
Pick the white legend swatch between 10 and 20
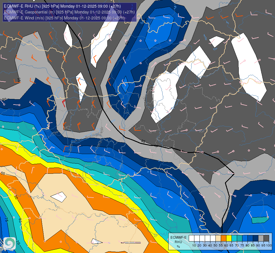197,238
